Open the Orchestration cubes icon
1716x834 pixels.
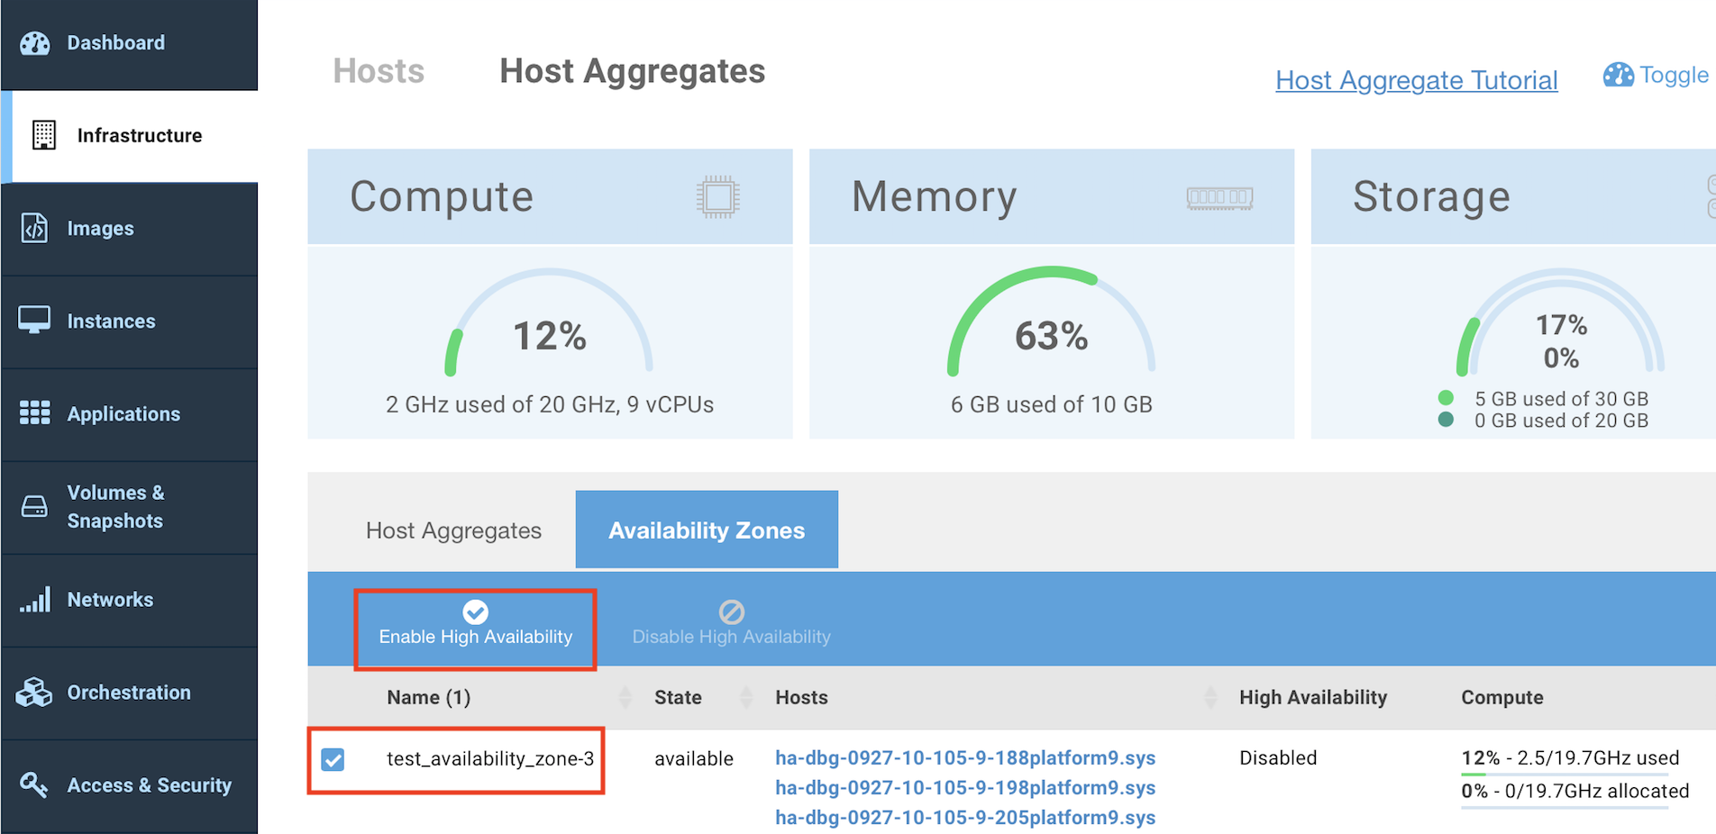click(34, 693)
